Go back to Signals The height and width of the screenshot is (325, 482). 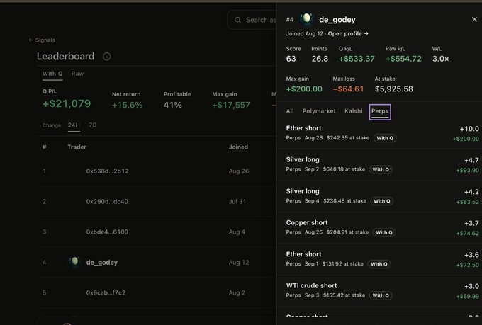[42, 40]
